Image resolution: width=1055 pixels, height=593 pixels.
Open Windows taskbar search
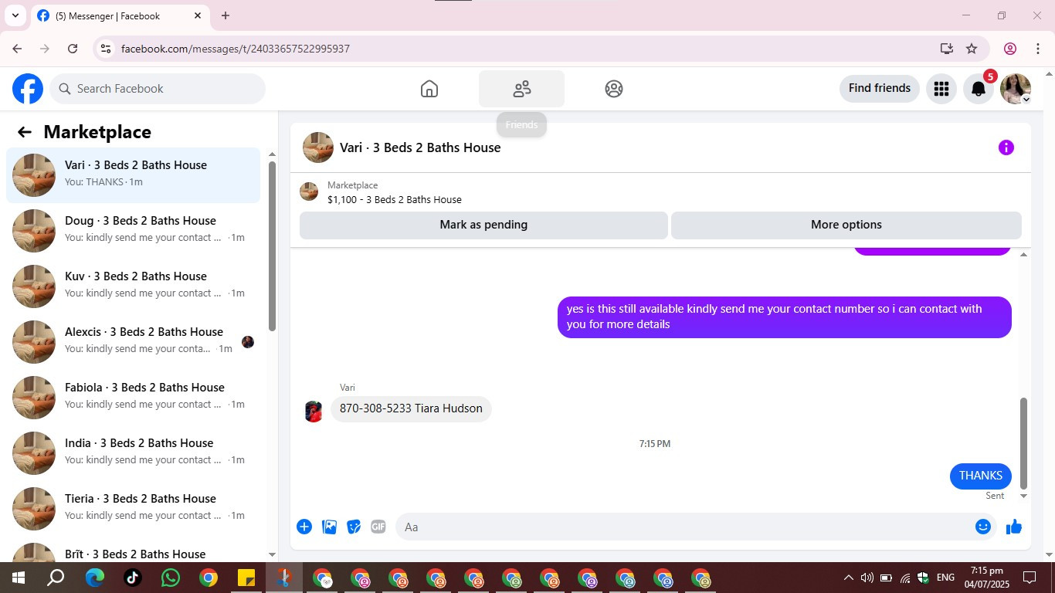(56, 578)
